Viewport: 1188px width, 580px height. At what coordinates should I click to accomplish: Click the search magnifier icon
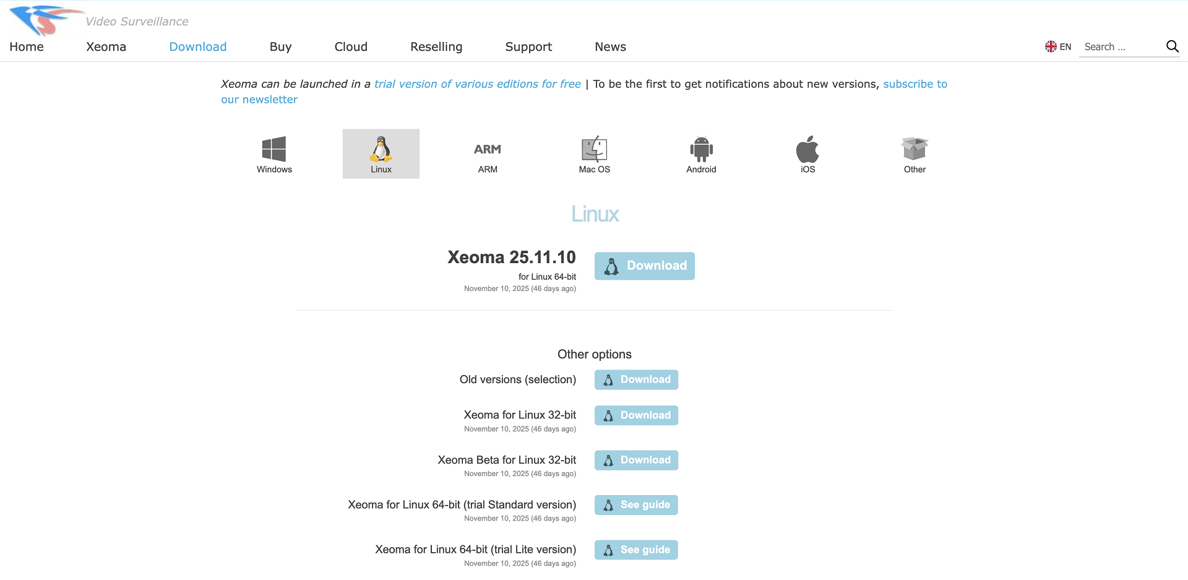coord(1173,46)
